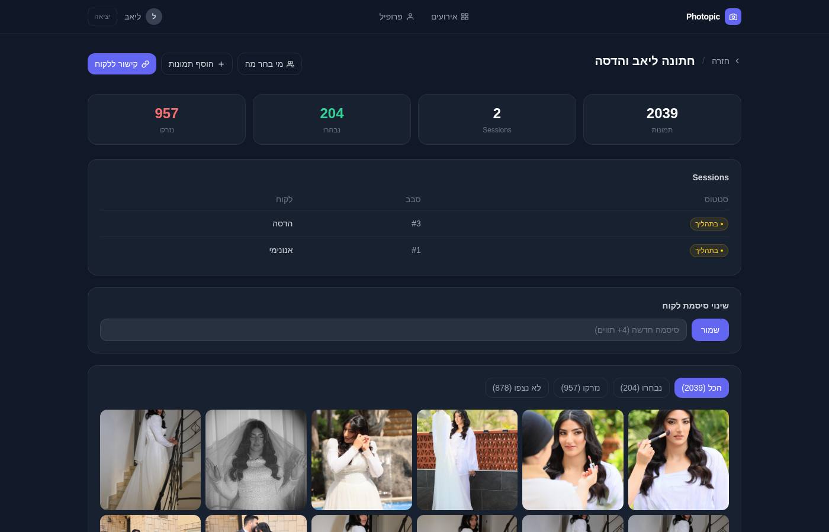
Task: Select the נזרקו (957) filter tab
Action: (580, 388)
